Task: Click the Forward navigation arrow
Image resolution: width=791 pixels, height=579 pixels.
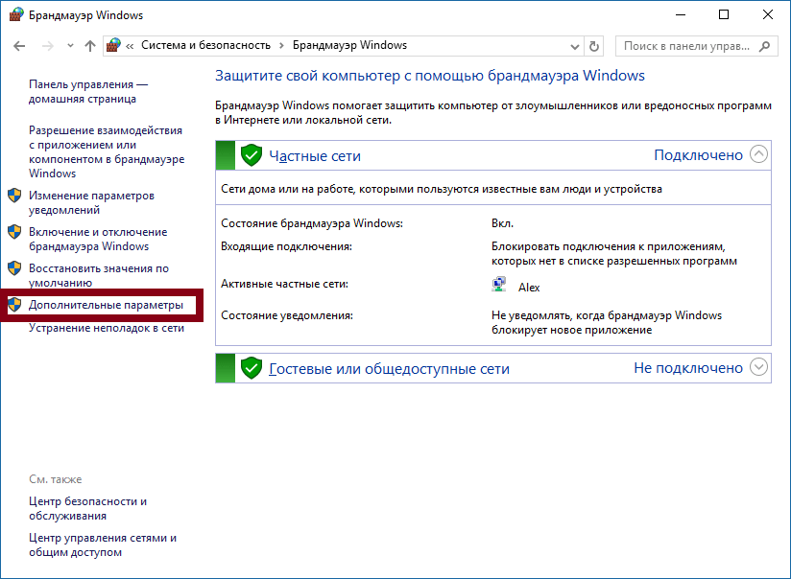Action: click(x=47, y=46)
